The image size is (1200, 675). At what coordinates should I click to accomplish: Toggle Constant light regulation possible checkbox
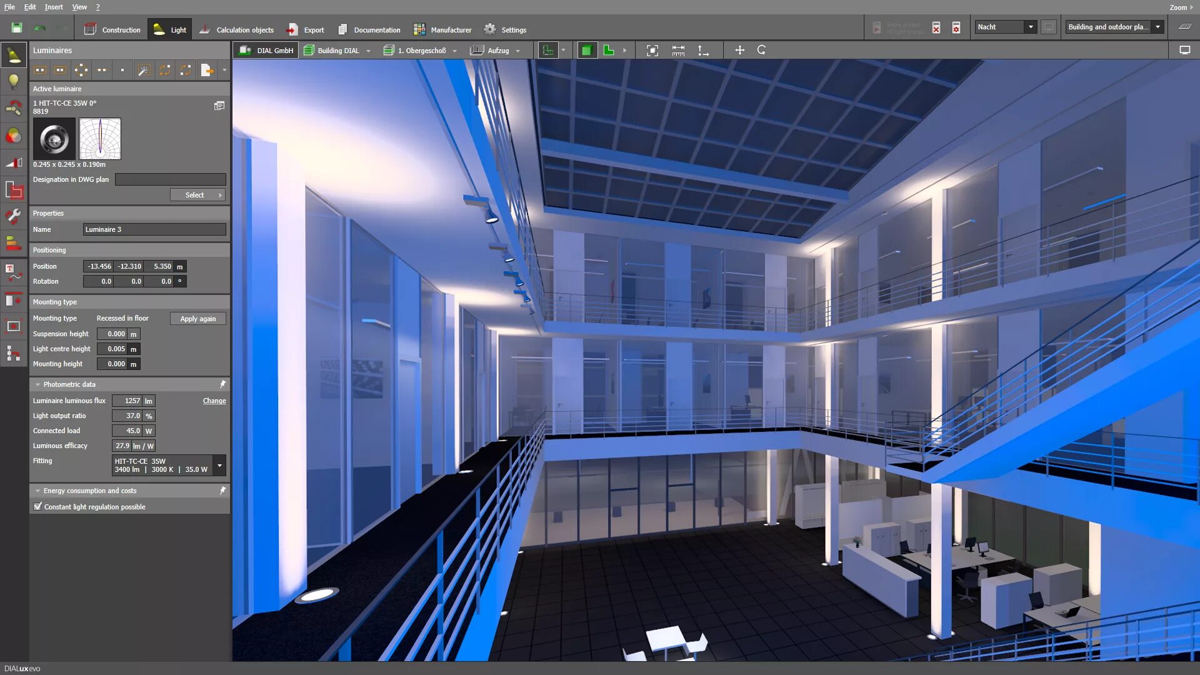tap(38, 507)
